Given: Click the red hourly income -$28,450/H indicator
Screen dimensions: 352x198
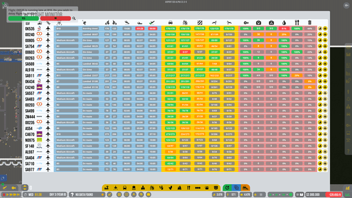Looking at the screenshot, I should pos(334,194).
